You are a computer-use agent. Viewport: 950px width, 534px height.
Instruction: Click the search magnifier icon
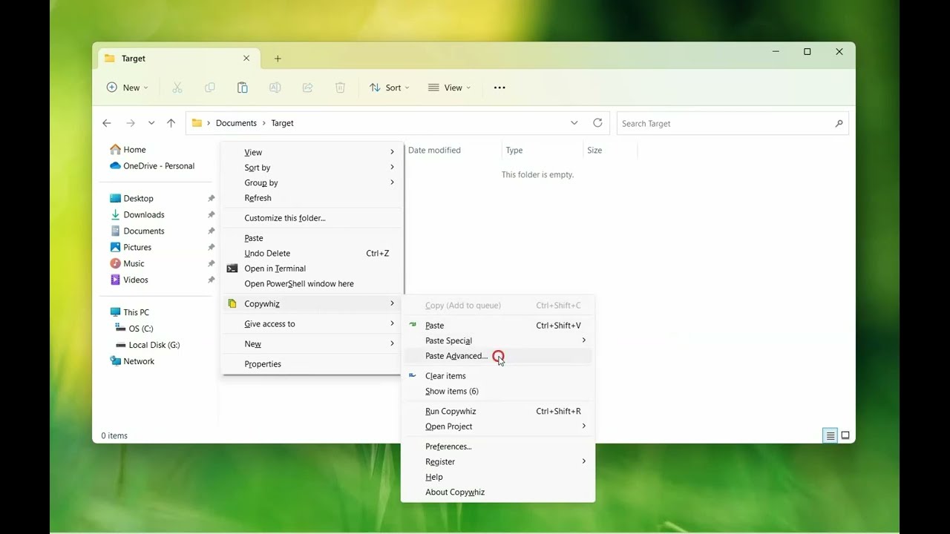tap(839, 124)
